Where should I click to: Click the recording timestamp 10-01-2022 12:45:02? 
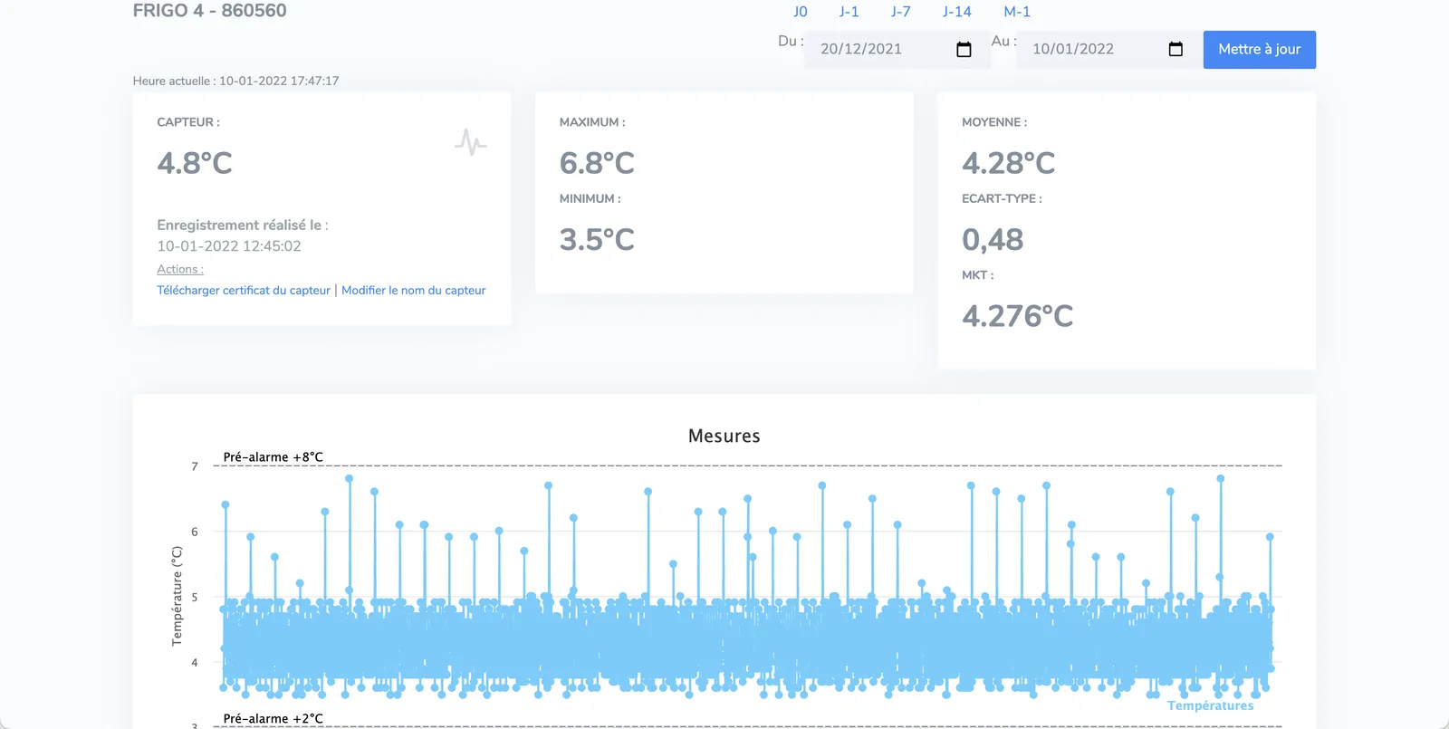pos(229,246)
